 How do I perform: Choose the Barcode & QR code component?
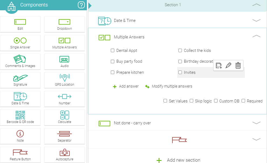20,118
